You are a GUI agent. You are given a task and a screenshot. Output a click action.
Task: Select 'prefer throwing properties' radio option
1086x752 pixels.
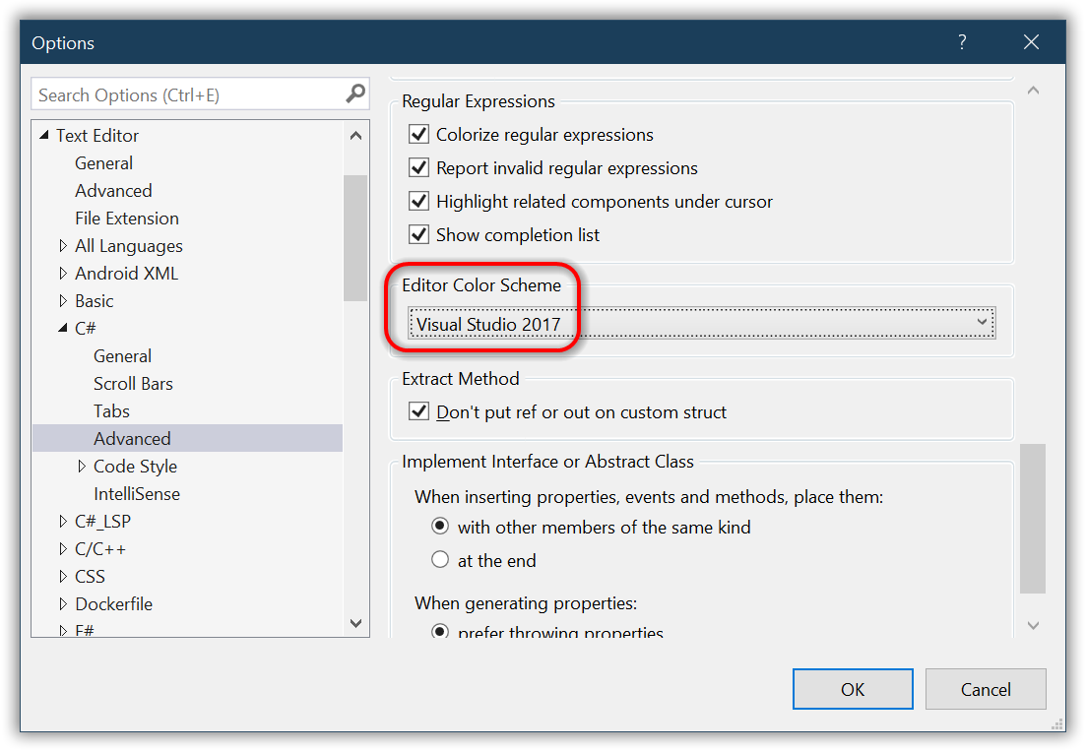click(x=440, y=632)
